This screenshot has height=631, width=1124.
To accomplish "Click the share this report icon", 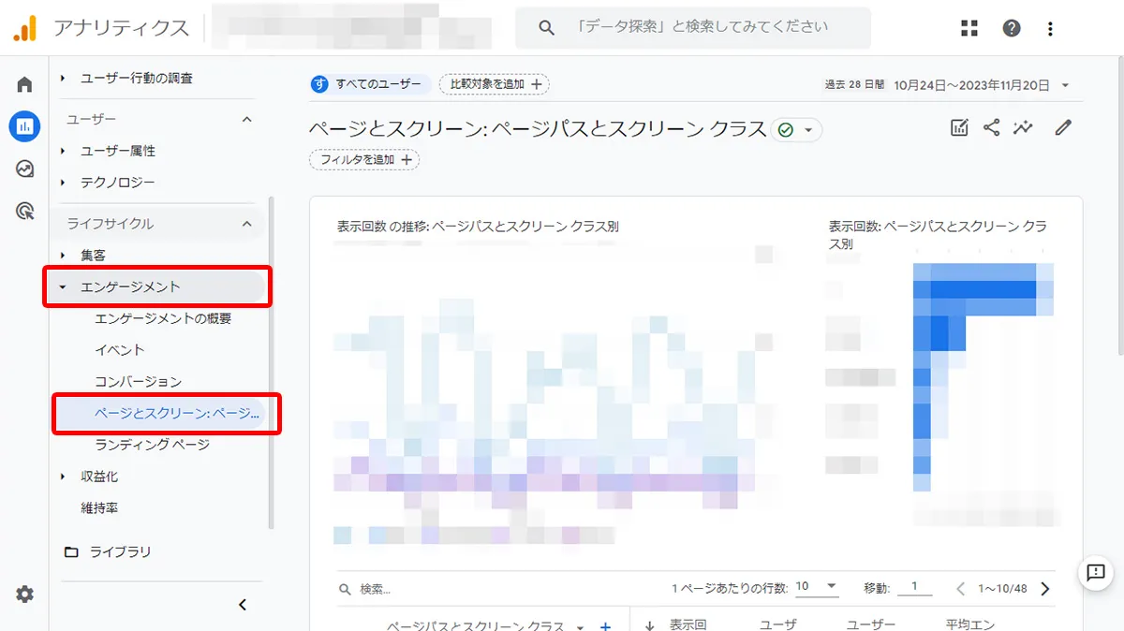I will 991,127.
